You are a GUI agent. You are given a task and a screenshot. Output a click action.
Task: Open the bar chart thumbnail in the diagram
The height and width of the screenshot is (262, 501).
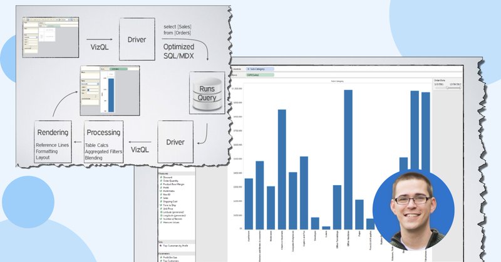[110, 91]
